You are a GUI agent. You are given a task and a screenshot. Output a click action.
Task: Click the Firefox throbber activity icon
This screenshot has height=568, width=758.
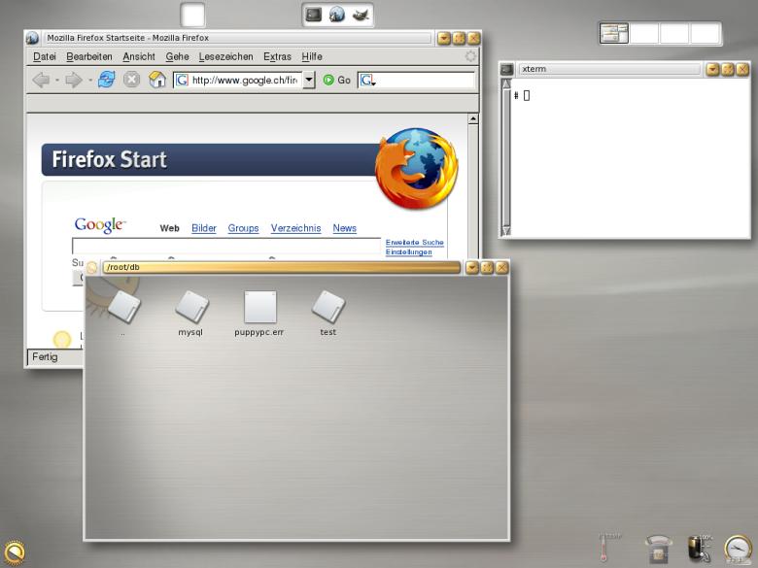pyautogui.click(x=470, y=56)
